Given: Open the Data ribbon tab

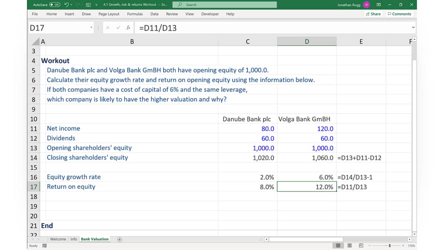Looking at the screenshot, I should (154, 14).
